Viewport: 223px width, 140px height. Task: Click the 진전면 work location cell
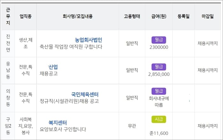click(8, 43)
